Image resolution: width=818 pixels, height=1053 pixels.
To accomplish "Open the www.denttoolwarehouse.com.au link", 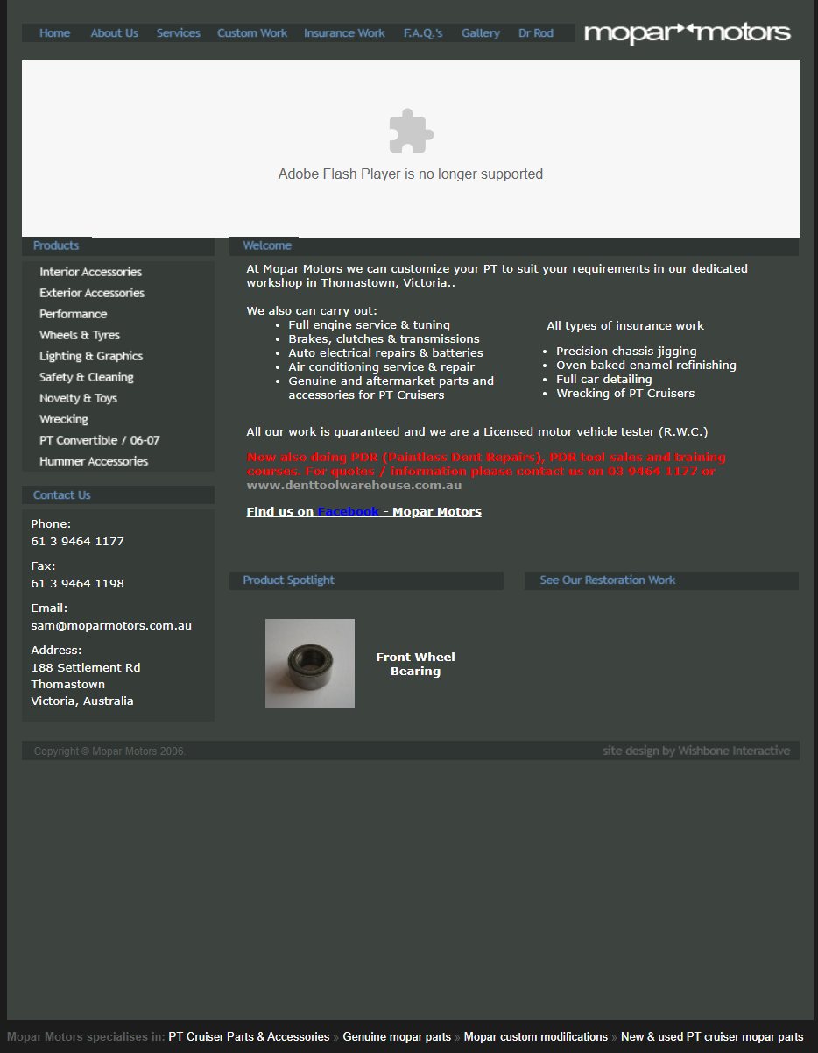I will click(354, 485).
